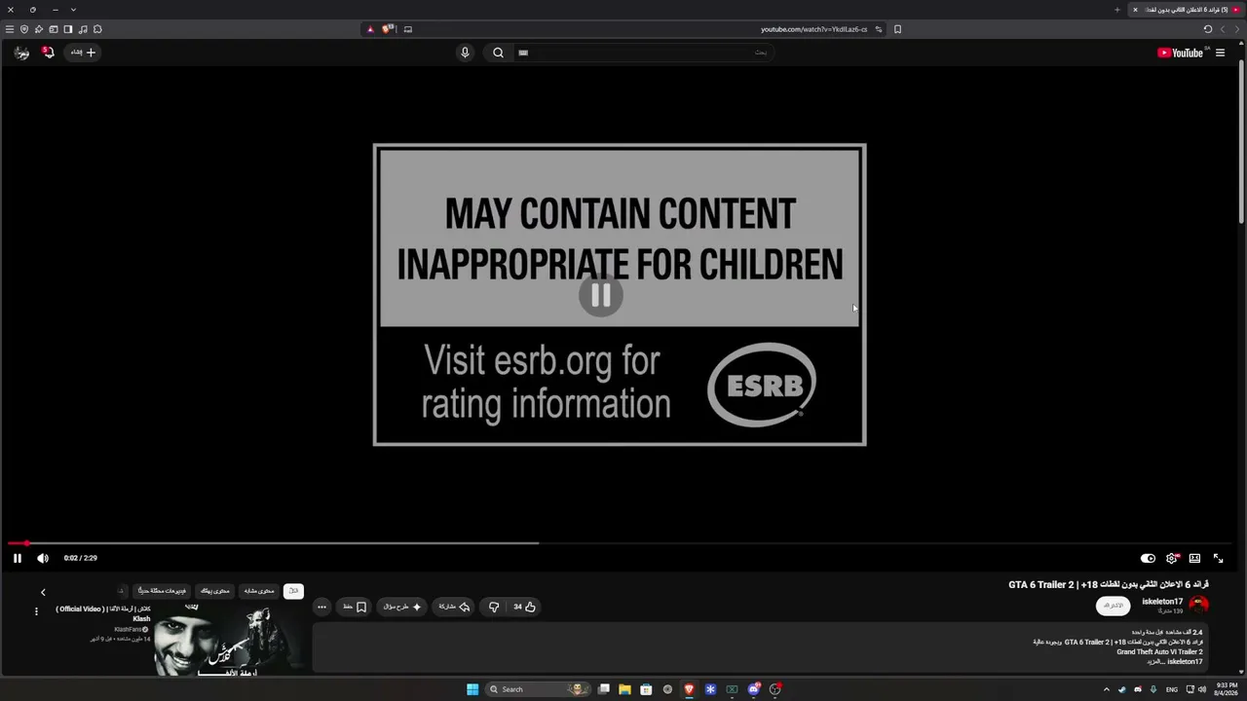This screenshot has height=701, width=1247.
Task: Open the iskeleton17 channel name link
Action: tap(1162, 602)
